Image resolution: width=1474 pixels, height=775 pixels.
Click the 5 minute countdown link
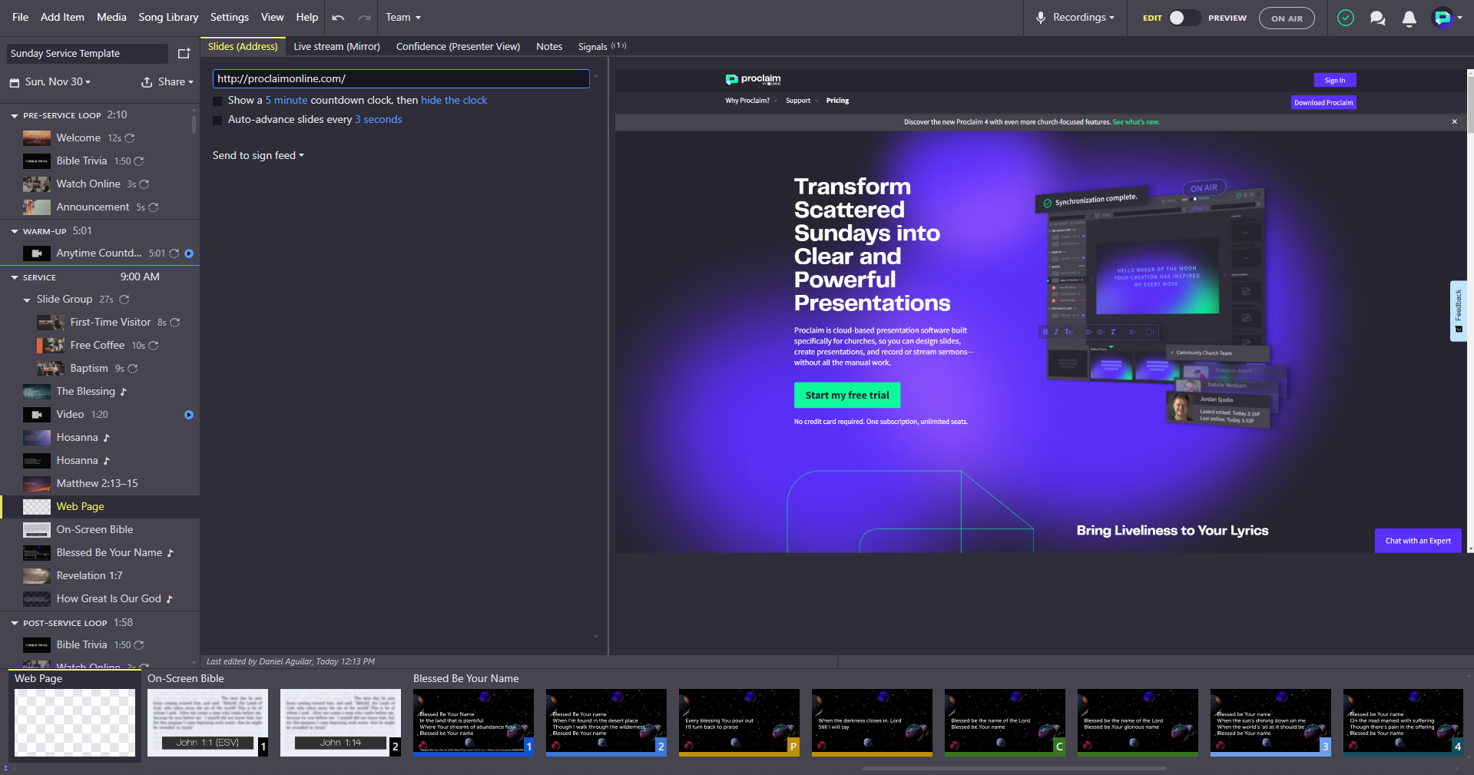(x=287, y=101)
